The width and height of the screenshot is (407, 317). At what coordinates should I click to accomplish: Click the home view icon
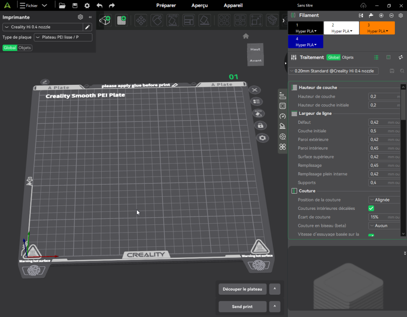point(246,36)
